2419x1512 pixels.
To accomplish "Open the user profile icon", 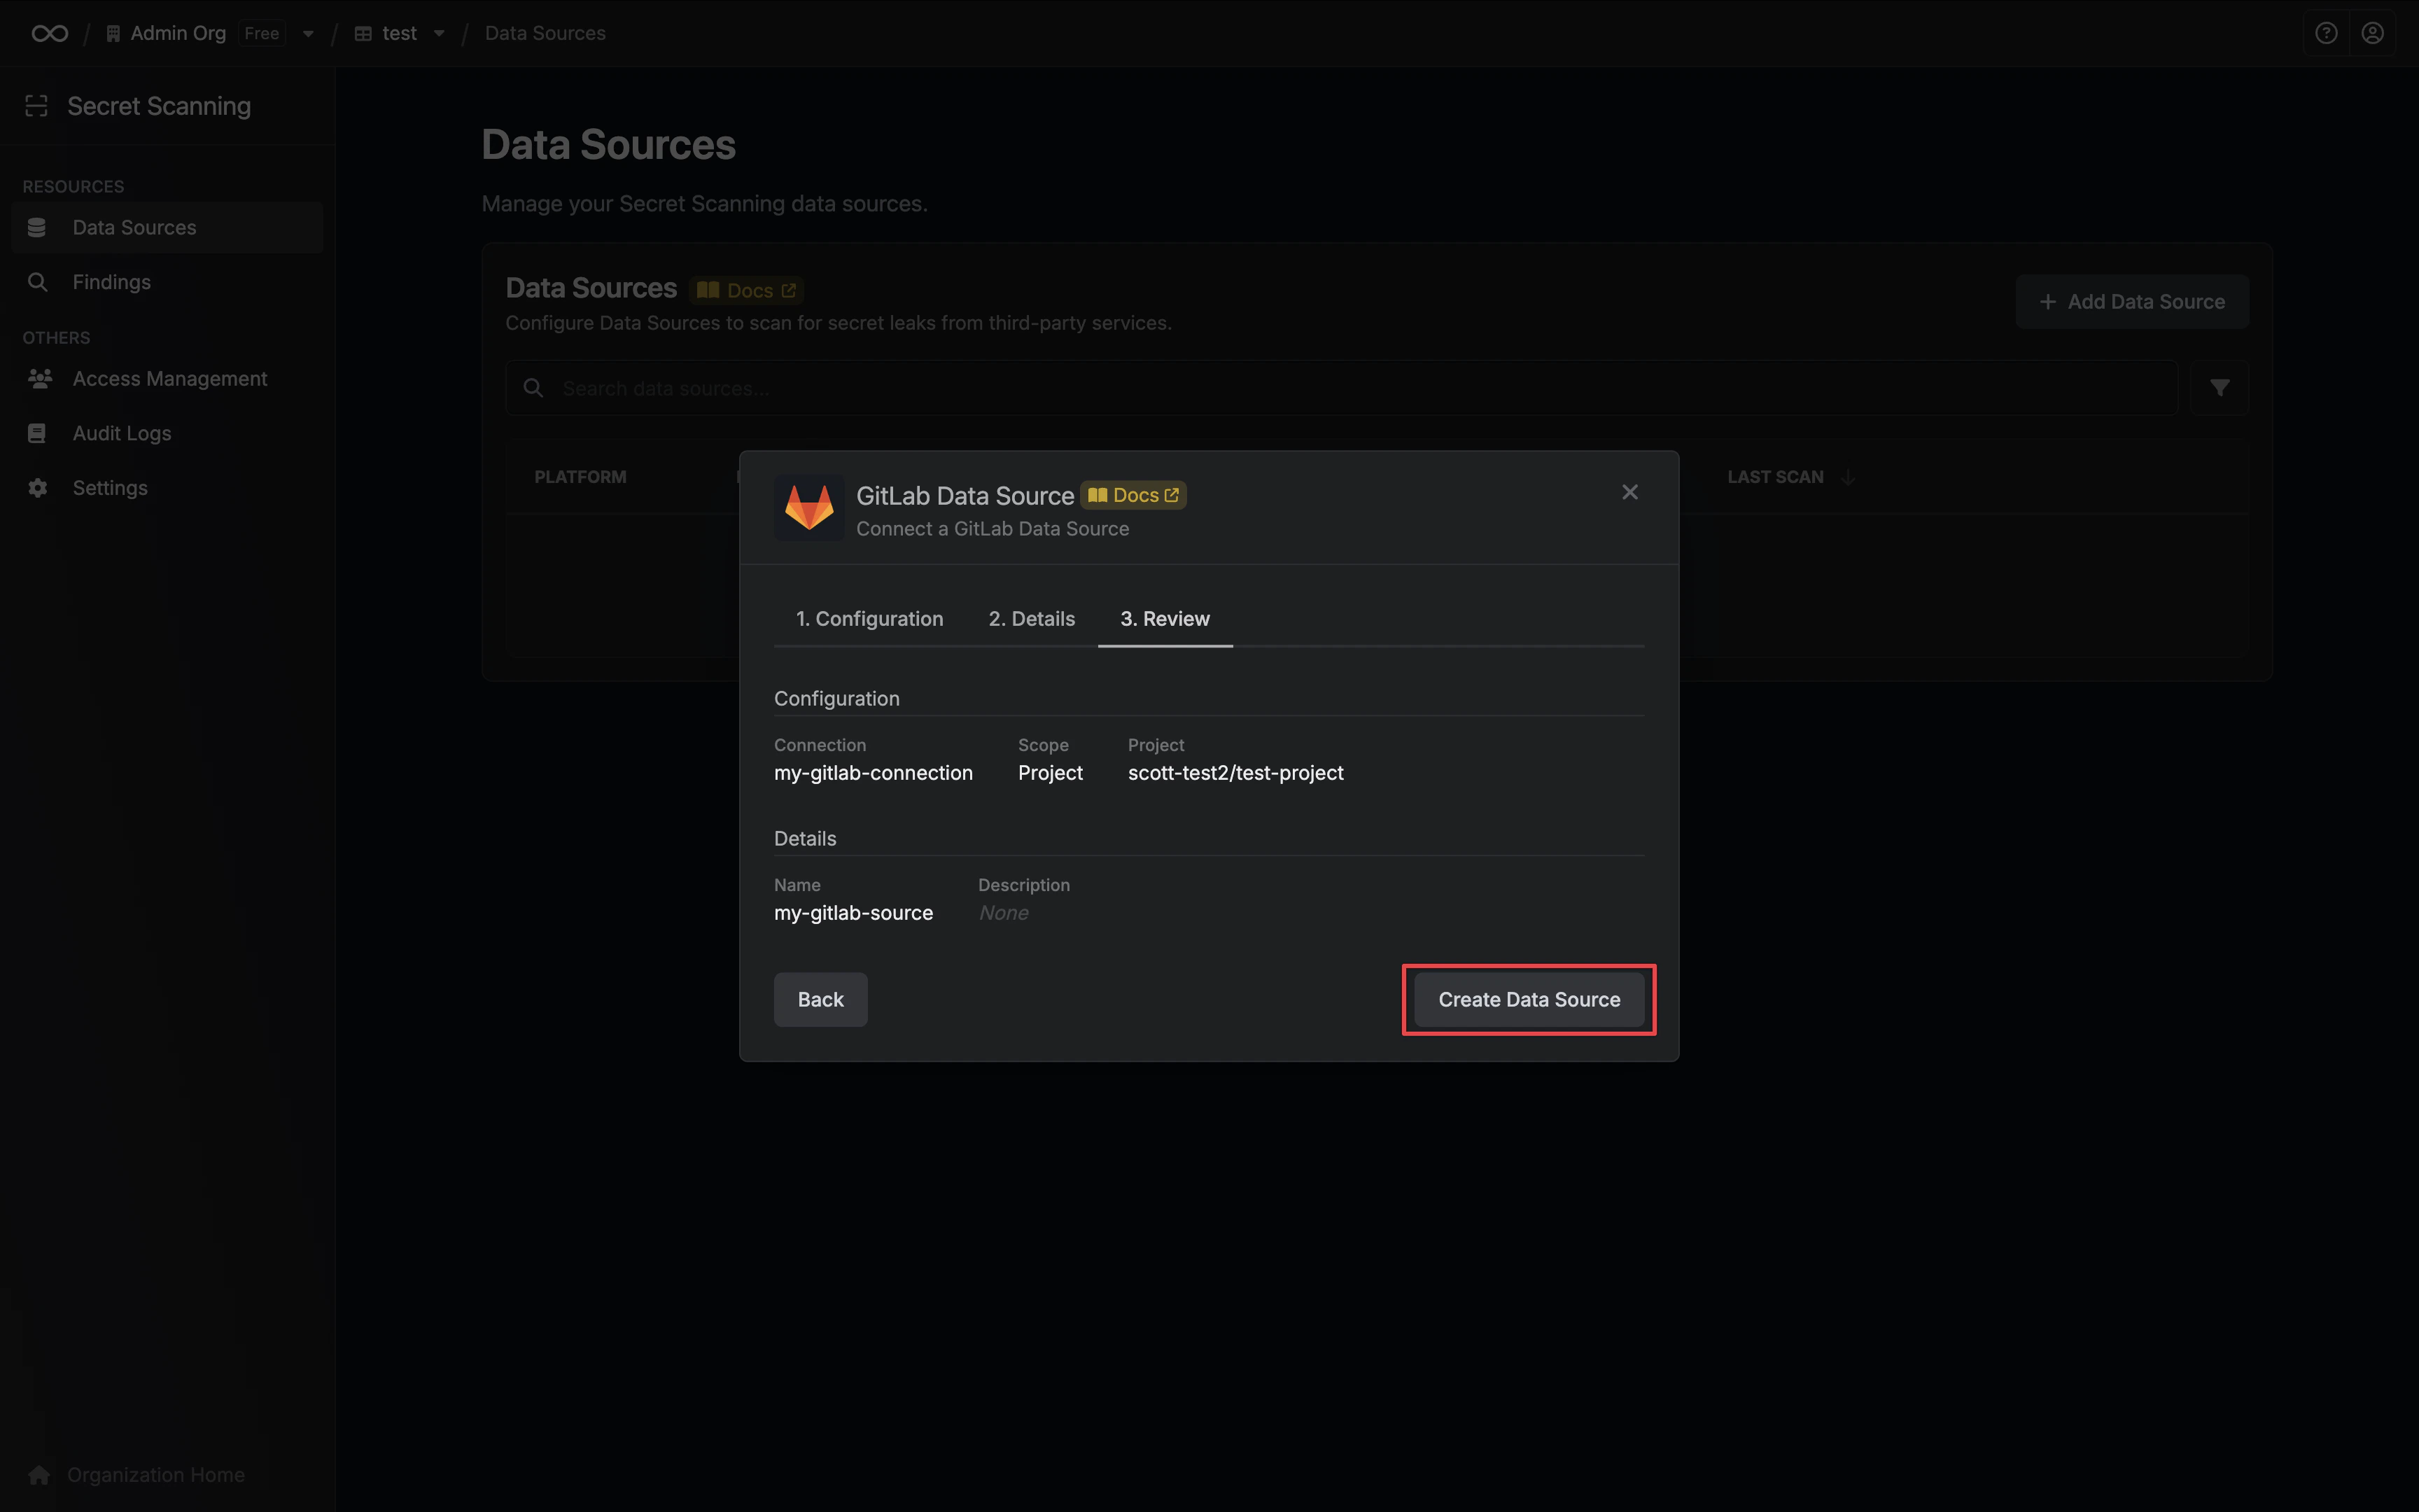I will (x=2372, y=33).
